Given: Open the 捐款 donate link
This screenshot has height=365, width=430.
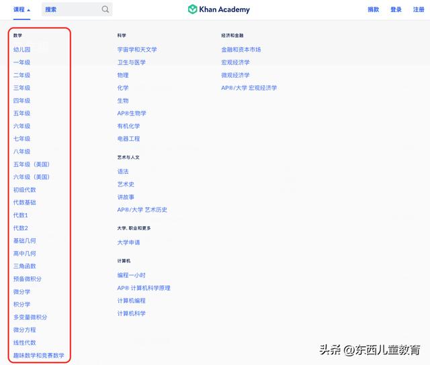Looking at the screenshot, I should tap(374, 9).
